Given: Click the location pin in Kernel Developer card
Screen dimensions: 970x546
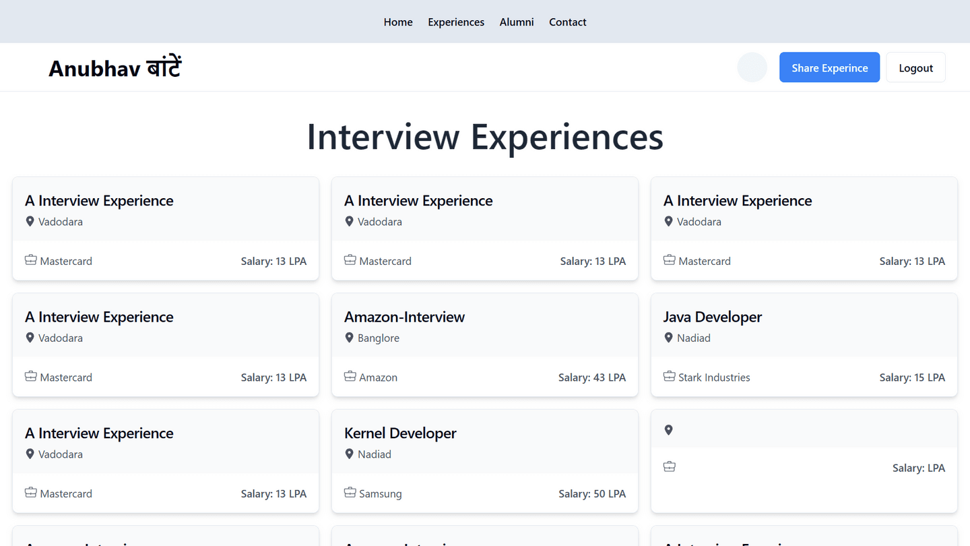Looking at the screenshot, I should coord(349,454).
